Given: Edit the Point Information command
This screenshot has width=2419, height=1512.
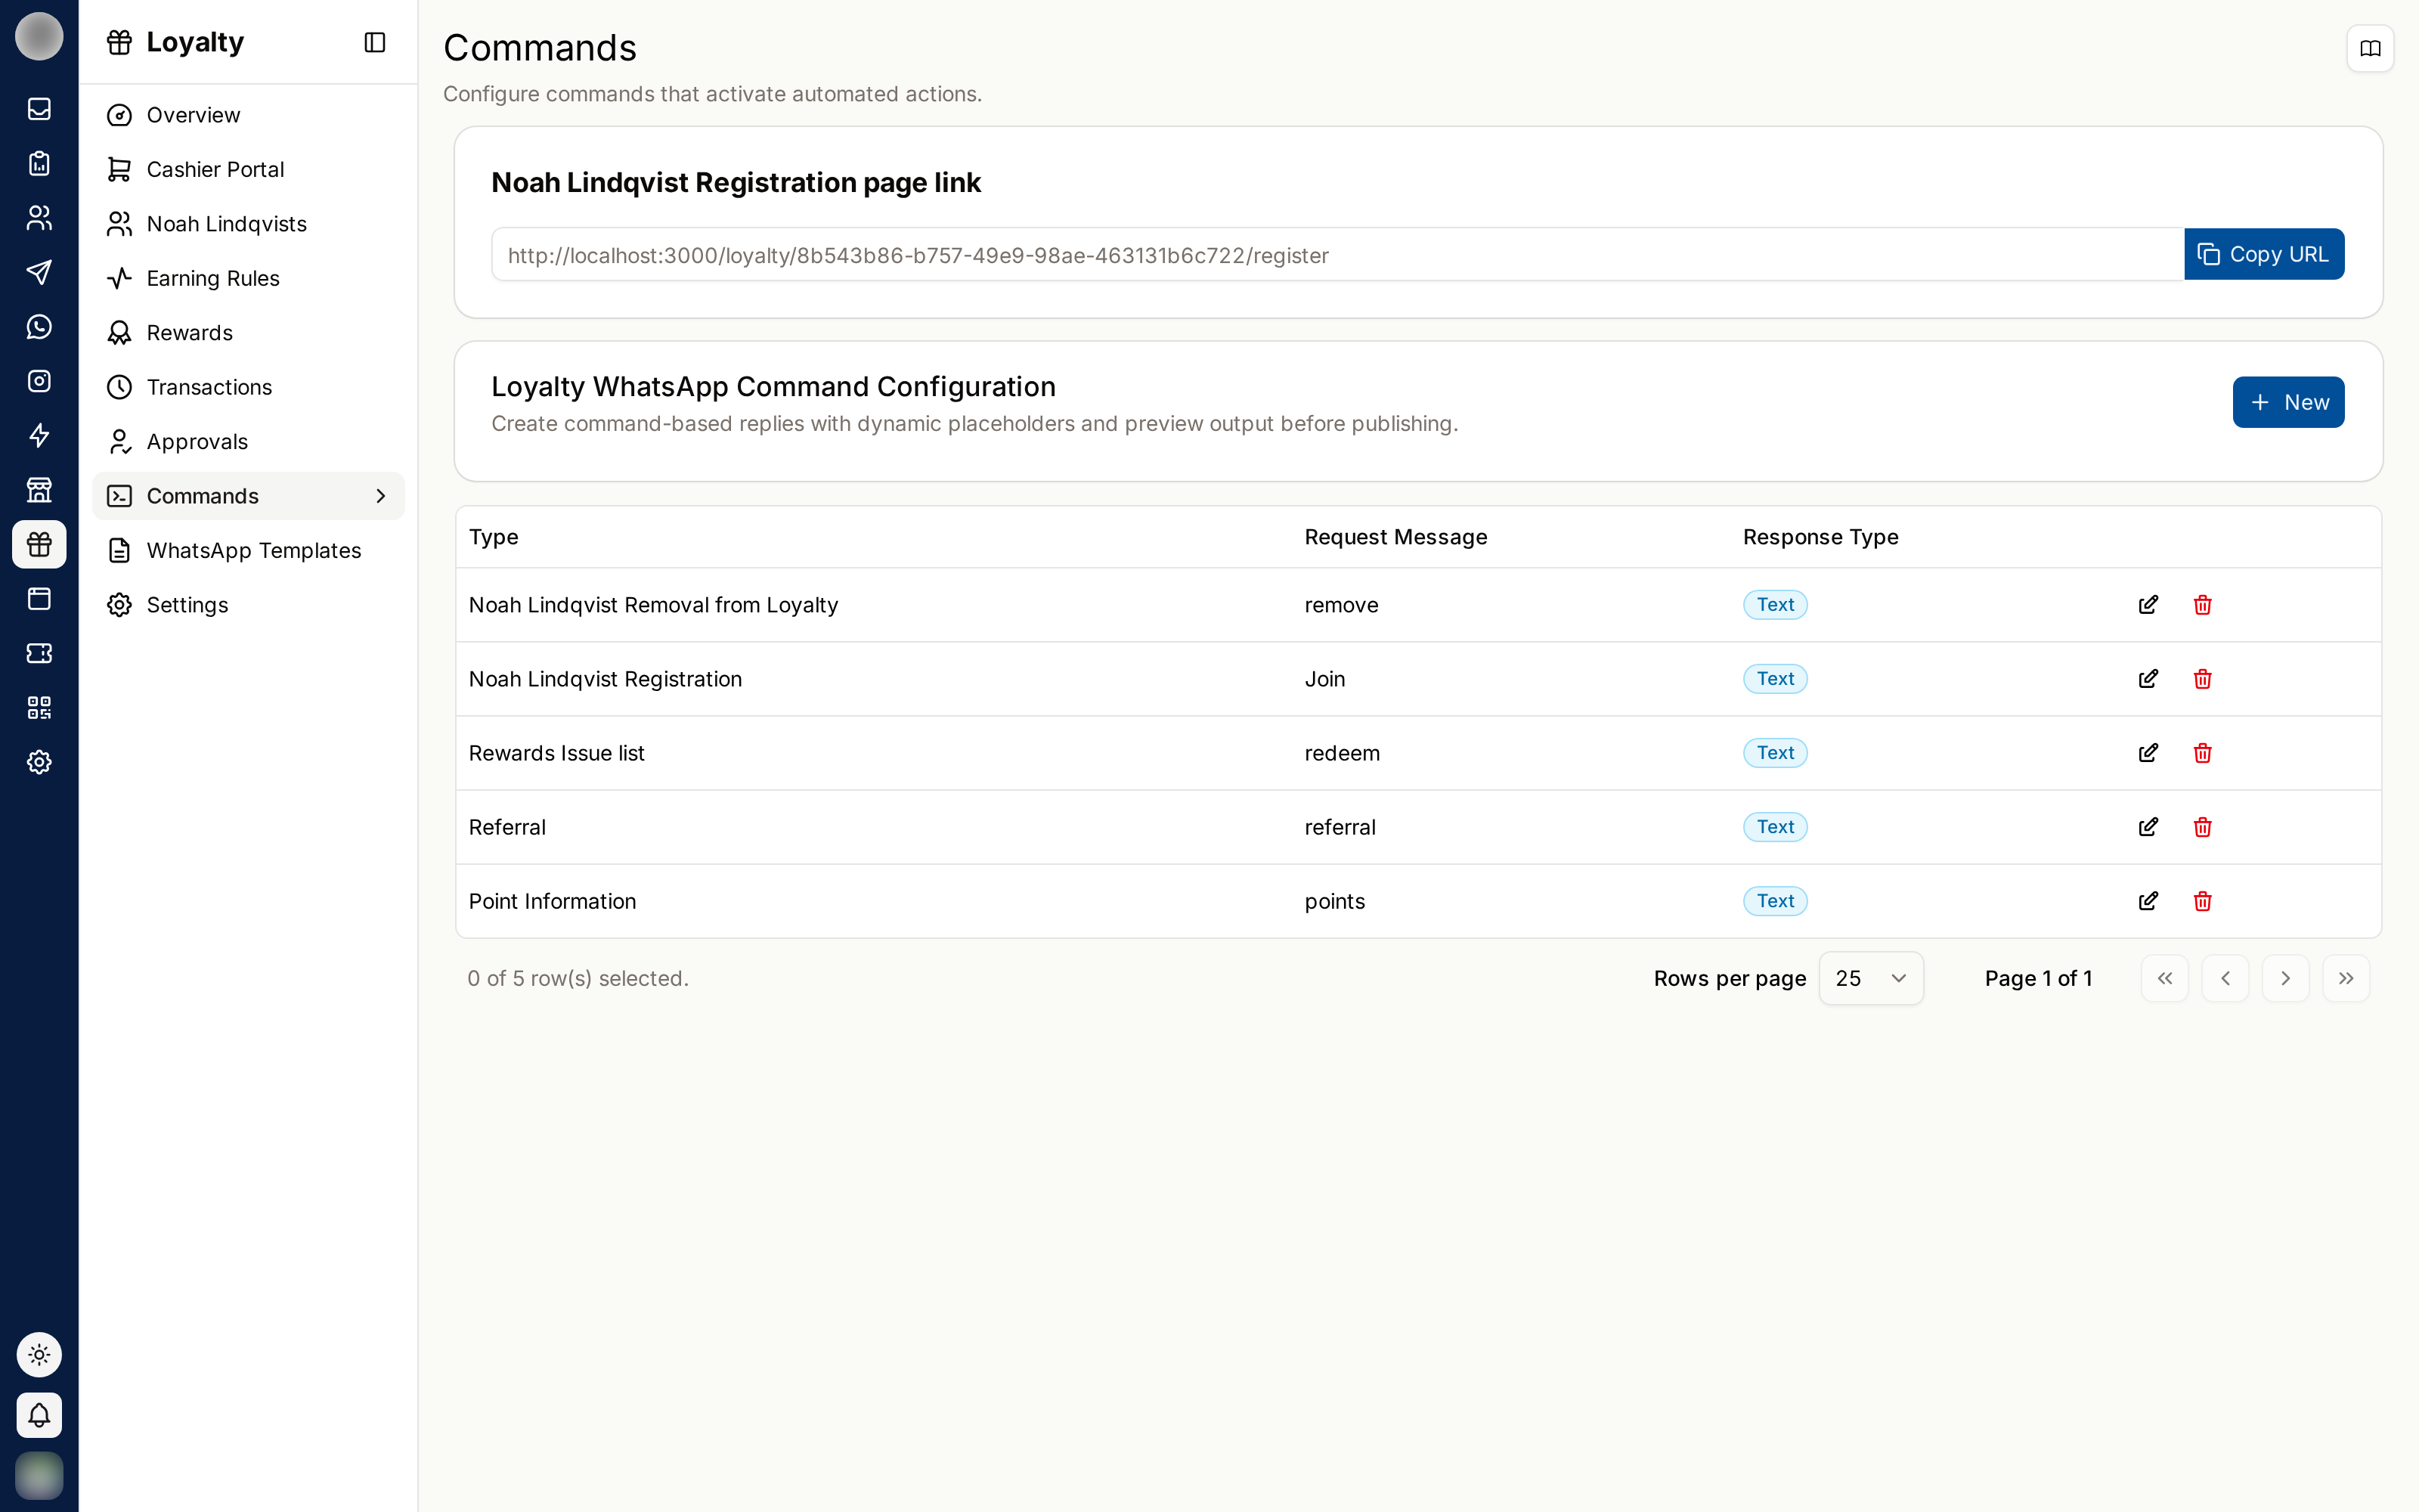Looking at the screenshot, I should pyautogui.click(x=2148, y=901).
